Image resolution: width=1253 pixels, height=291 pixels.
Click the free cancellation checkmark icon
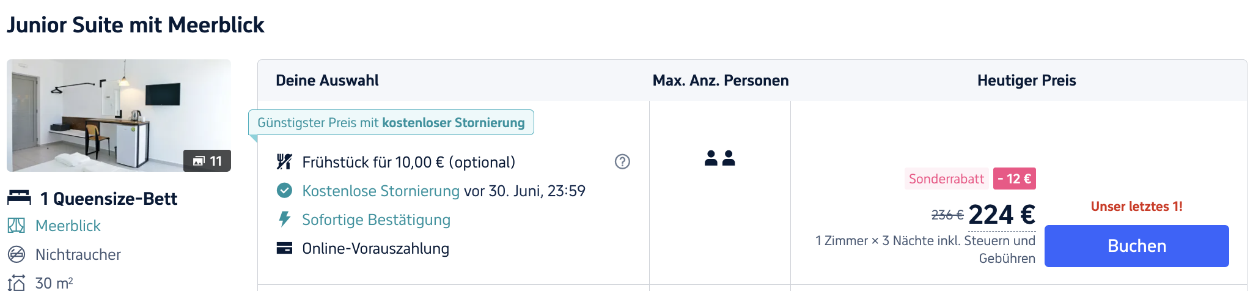284,191
